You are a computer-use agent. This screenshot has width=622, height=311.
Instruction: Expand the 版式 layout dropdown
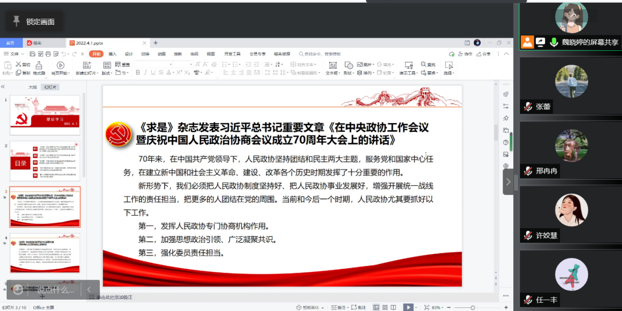107,73
